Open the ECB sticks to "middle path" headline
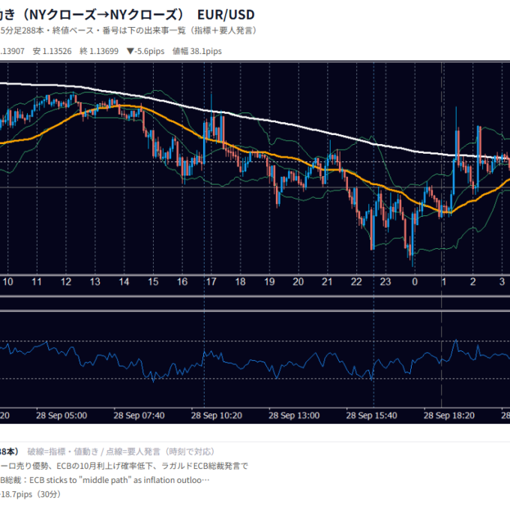The image size is (510, 510). click(105, 481)
